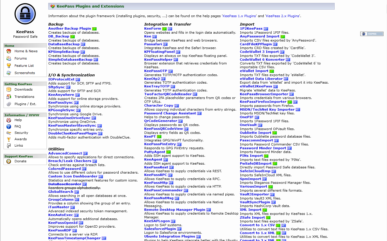Click the Screenshots sidebar icon
The width and height of the screenshot is (387, 241).
point(9,73)
